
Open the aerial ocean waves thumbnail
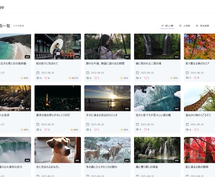[157, 98]
